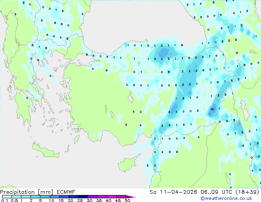Open the weatheronline.co.uk copyright link

click(226, 198)
